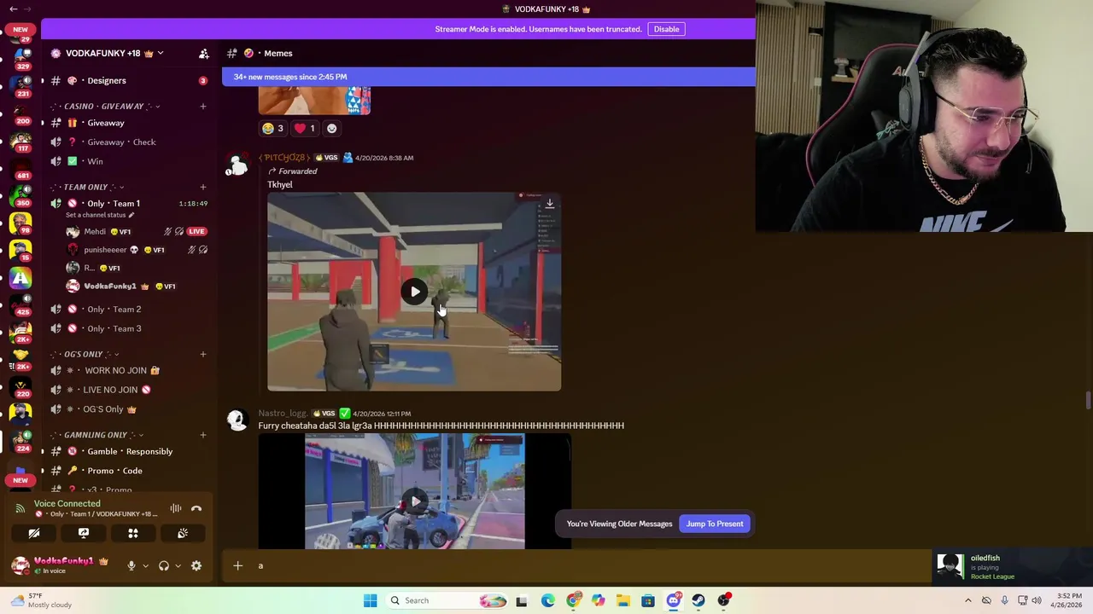Open User Settings gear
This screenshot has height=614, width=1093.
click(196, 565)
